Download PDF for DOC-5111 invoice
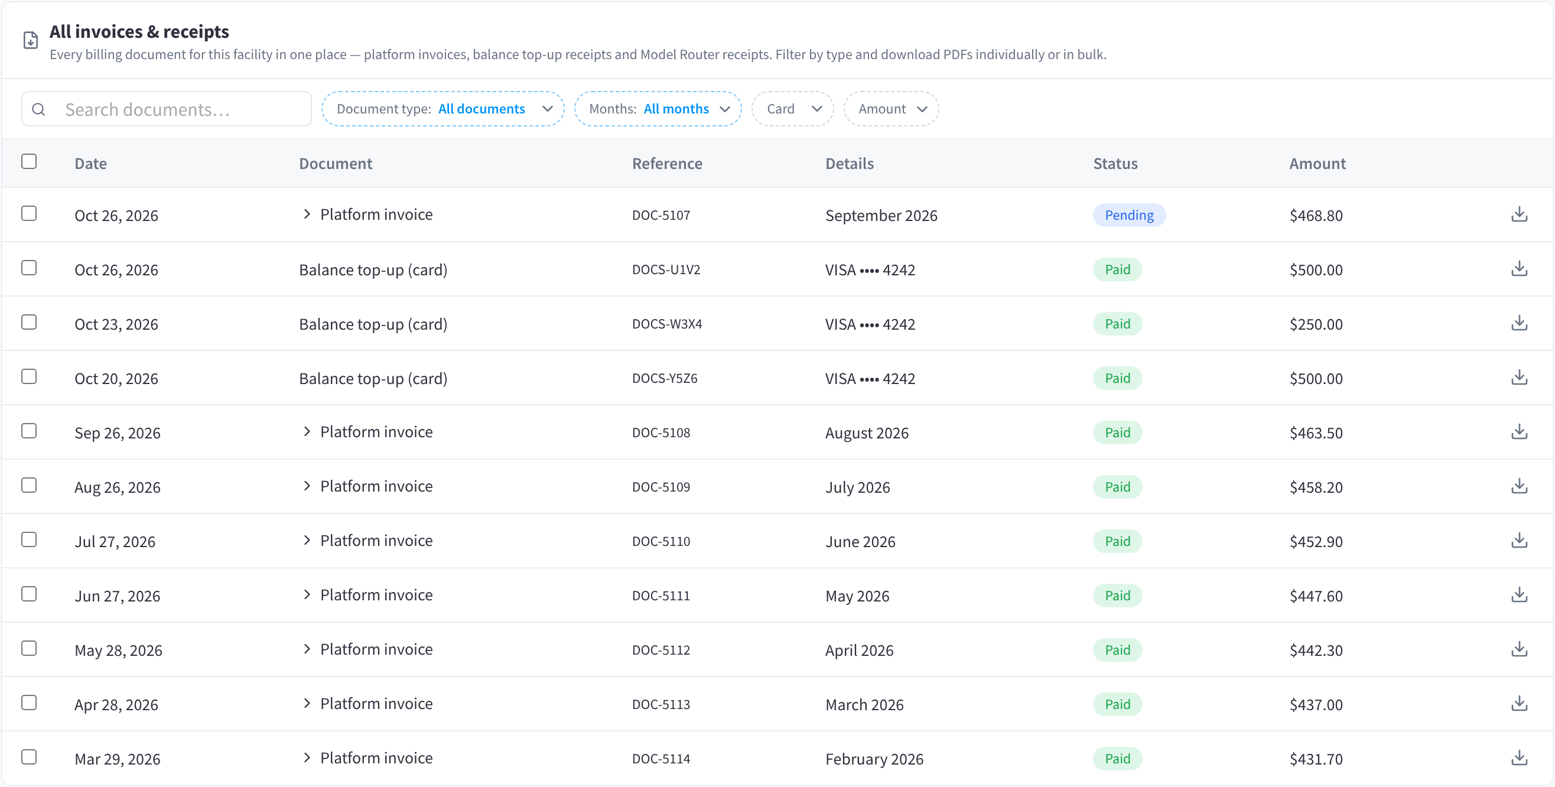 (x=1519, y=595)
